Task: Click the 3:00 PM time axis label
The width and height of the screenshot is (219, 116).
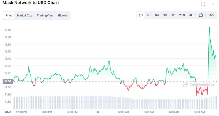Action: (47, 112)
